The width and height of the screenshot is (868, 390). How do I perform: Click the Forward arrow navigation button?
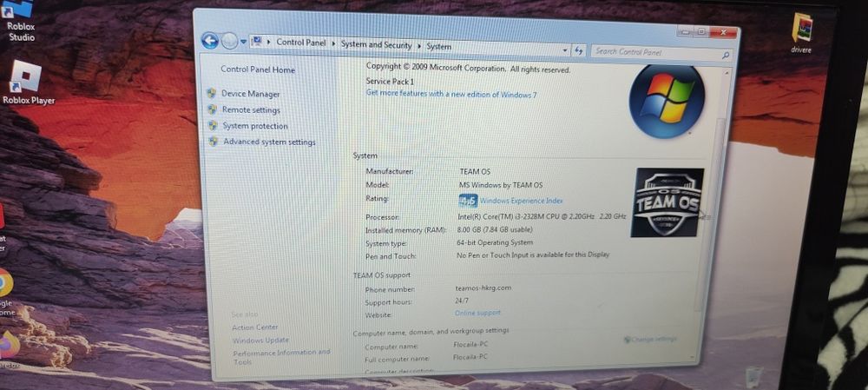pyautogui.click(x=229, y=41)
